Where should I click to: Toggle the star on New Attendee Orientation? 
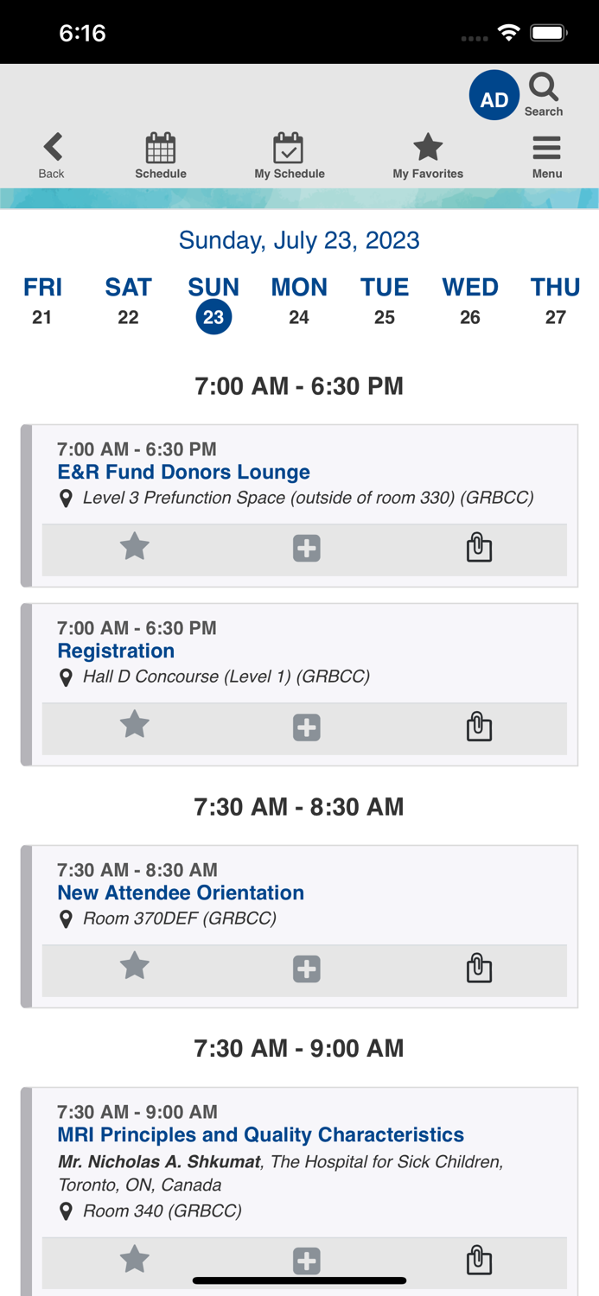click(134, 969)
